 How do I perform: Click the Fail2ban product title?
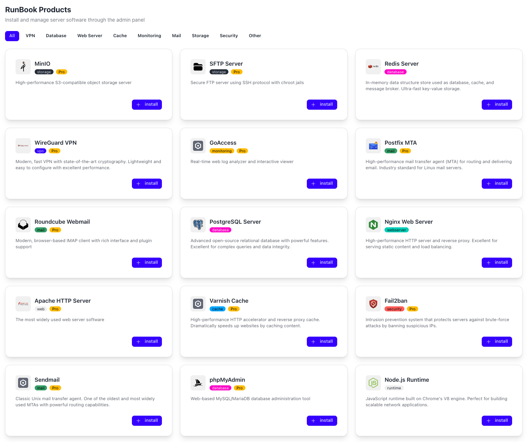pyautogui.click(x=396, y=301)
